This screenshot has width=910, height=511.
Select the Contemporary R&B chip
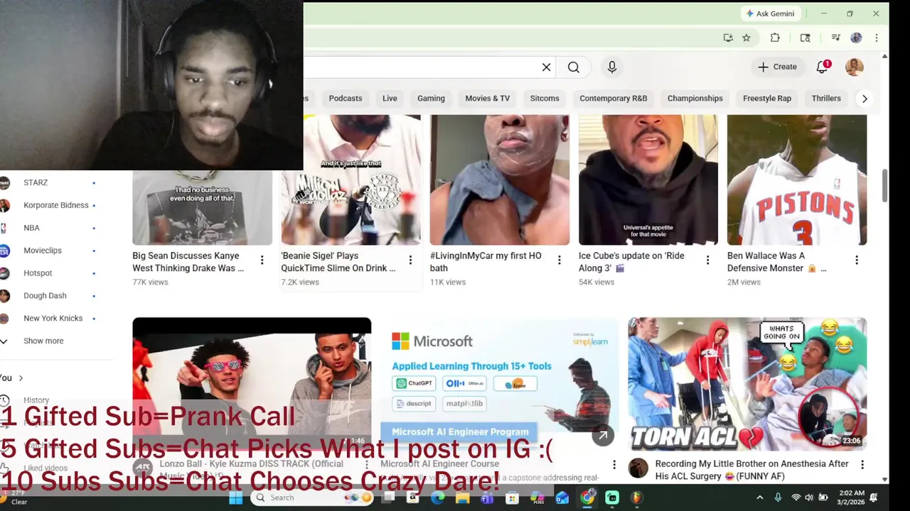[614, 99]
